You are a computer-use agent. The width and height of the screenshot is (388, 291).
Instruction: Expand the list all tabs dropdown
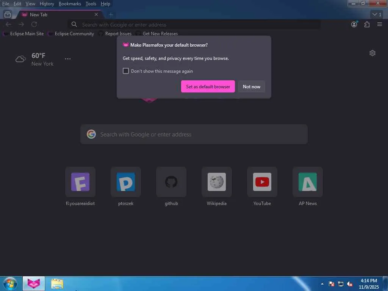(377, 15)
